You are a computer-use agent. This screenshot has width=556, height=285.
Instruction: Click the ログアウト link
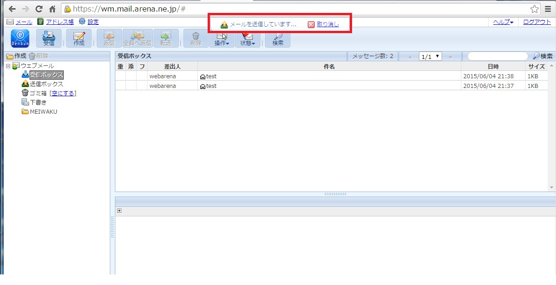[x=537, y=22]
